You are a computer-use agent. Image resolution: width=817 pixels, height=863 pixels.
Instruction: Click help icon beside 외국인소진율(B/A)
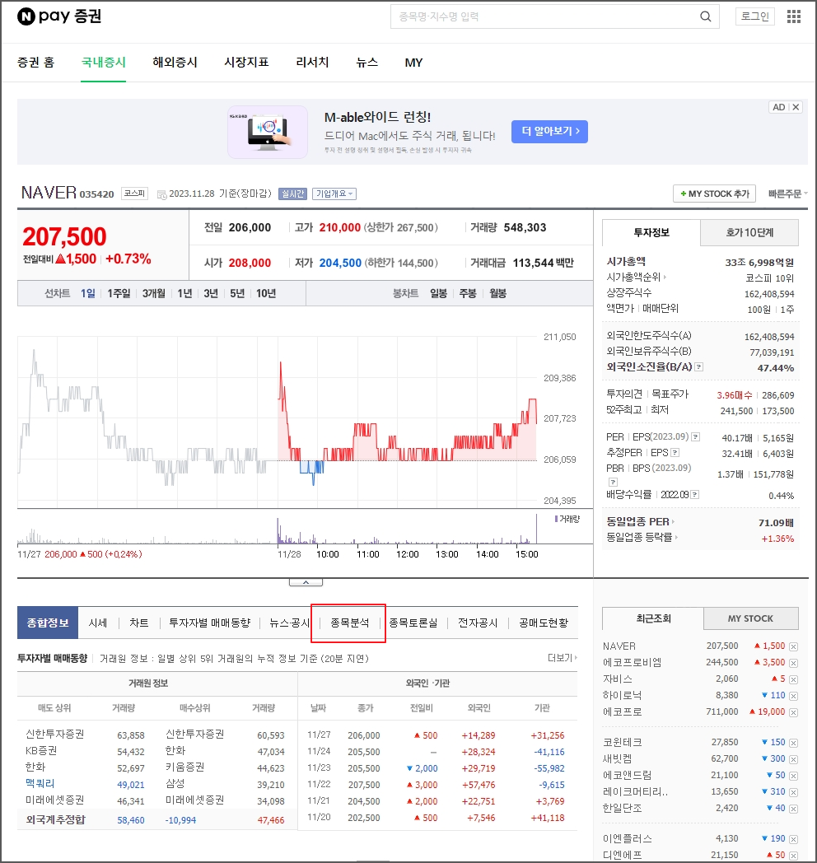click(x=698, y=366)
